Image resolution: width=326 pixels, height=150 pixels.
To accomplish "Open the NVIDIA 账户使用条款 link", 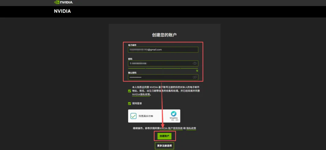I will (171, 128).
